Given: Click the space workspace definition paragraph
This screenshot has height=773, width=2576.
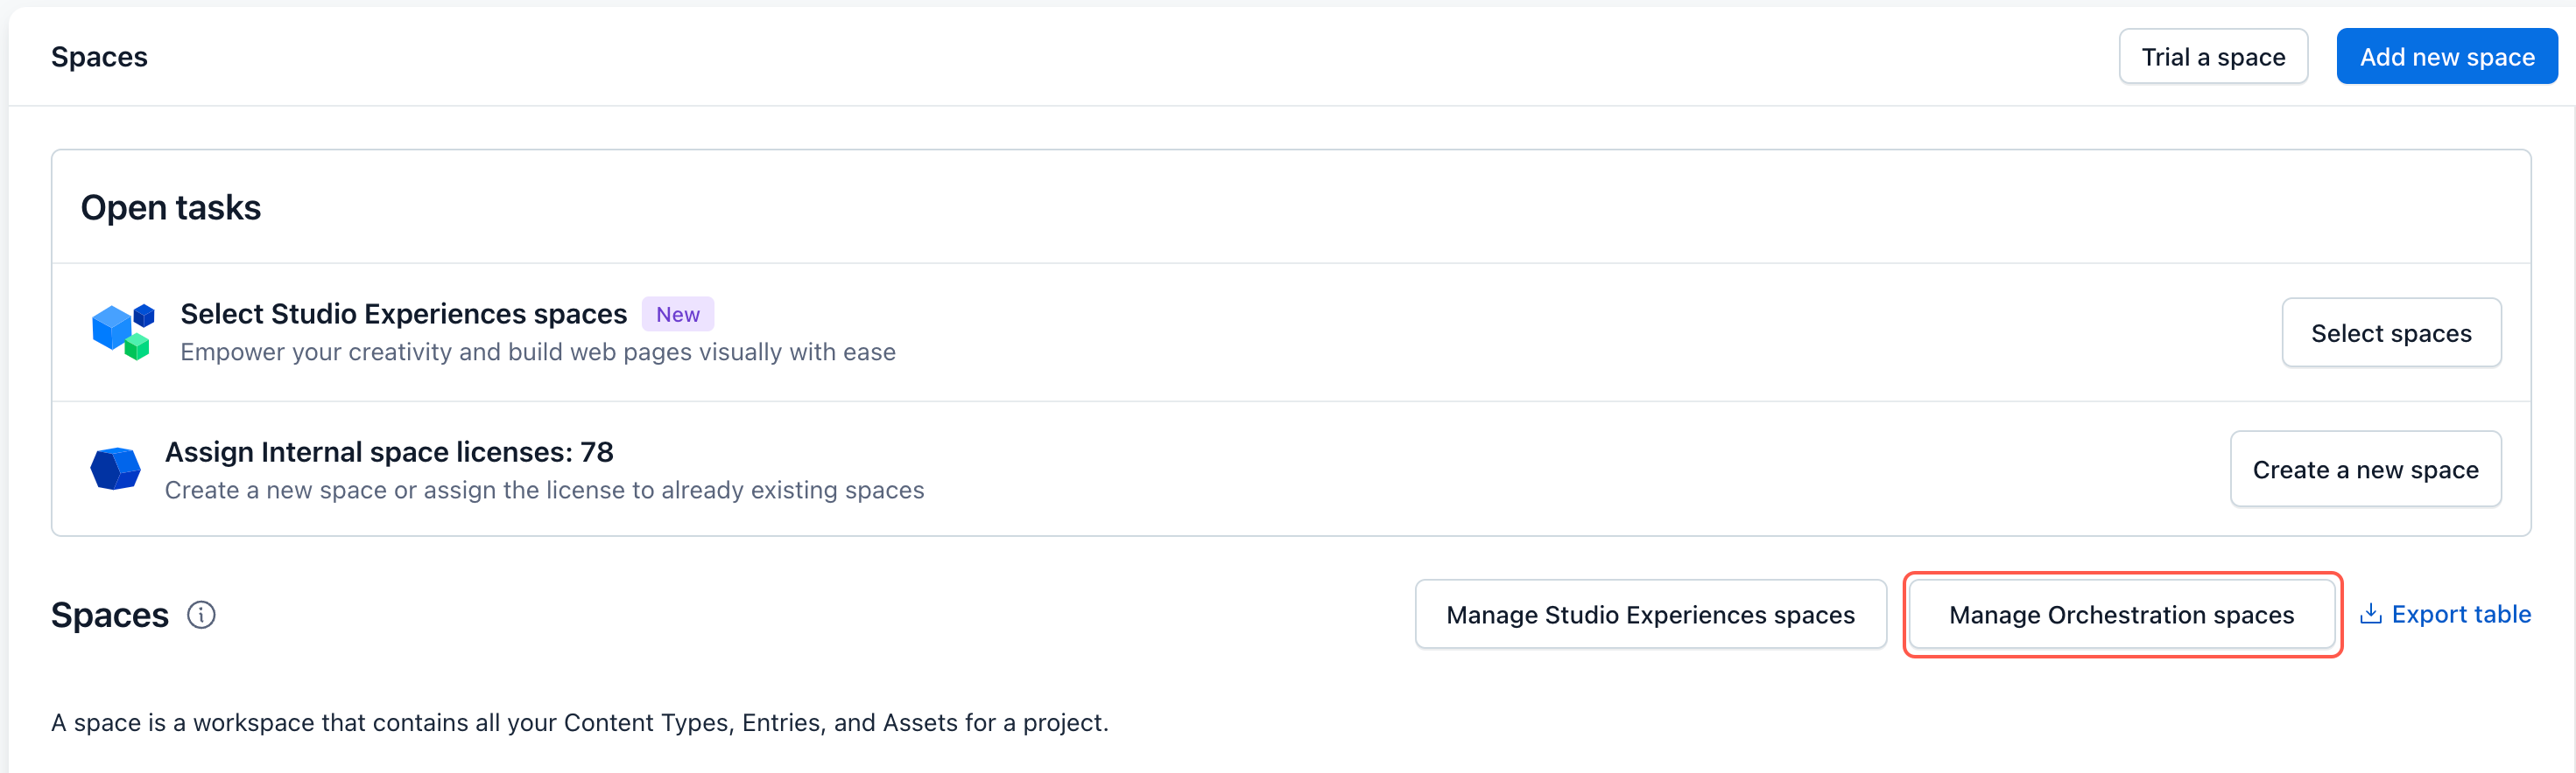Looking at the screenshot, I should click(x=579, y=723).
